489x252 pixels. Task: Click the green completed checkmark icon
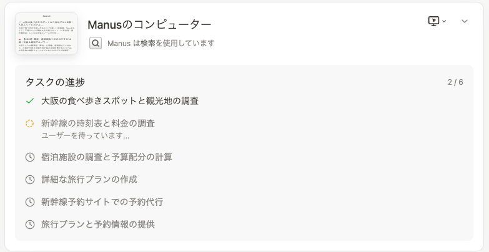pos(30,100)
